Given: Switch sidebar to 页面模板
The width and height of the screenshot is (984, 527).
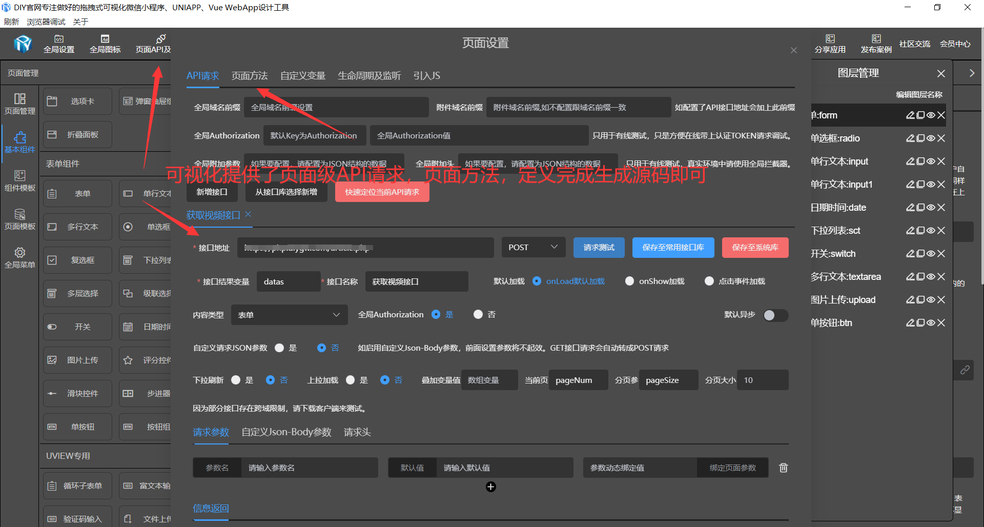Looking at the screenshot, I should [x=20, y=219].
